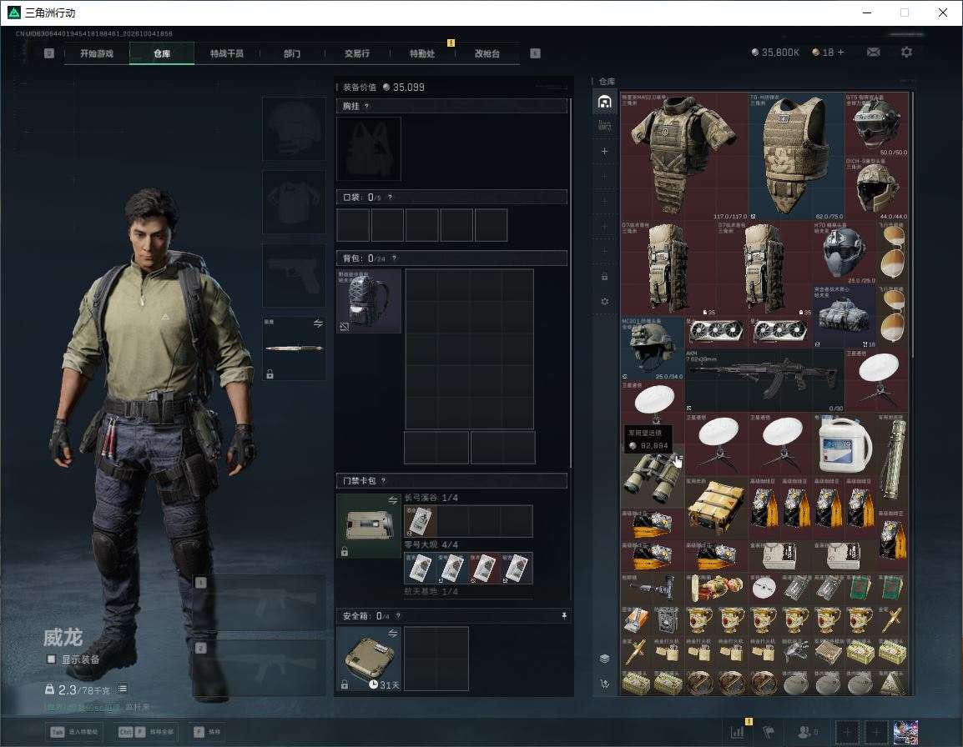
Task: Click the 门禁卡包 help question mark
Action: tap(383, 480)
